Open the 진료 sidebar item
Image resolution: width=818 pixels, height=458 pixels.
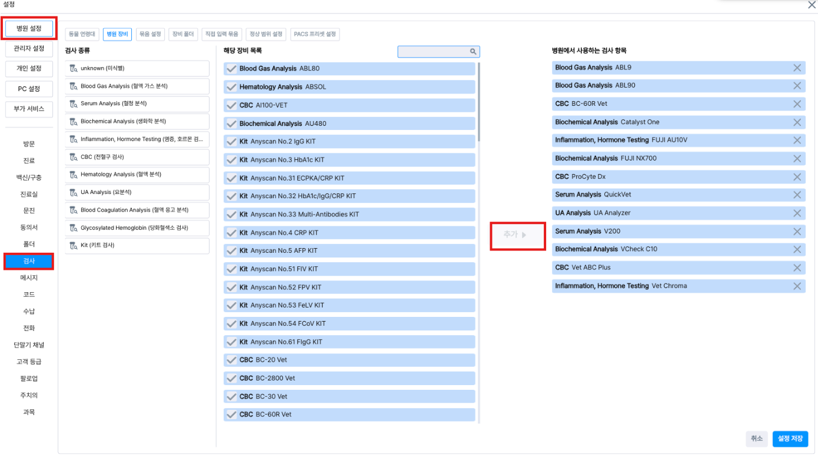[x=29, y=161]
